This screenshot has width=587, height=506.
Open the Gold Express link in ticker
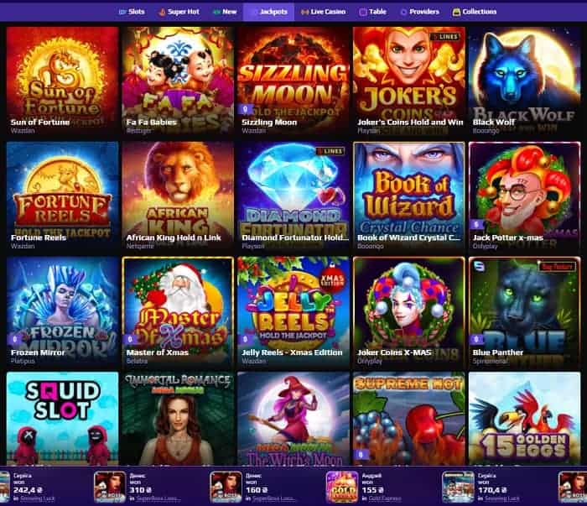tap(385, 498)
